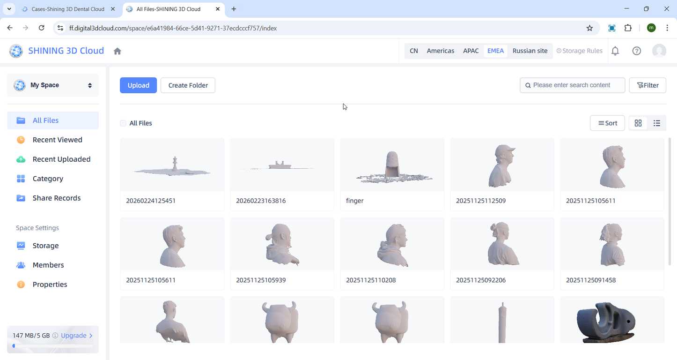Open the bust scan 20251125092206
This screenshot has width=677, height=360.
[502, 244]
